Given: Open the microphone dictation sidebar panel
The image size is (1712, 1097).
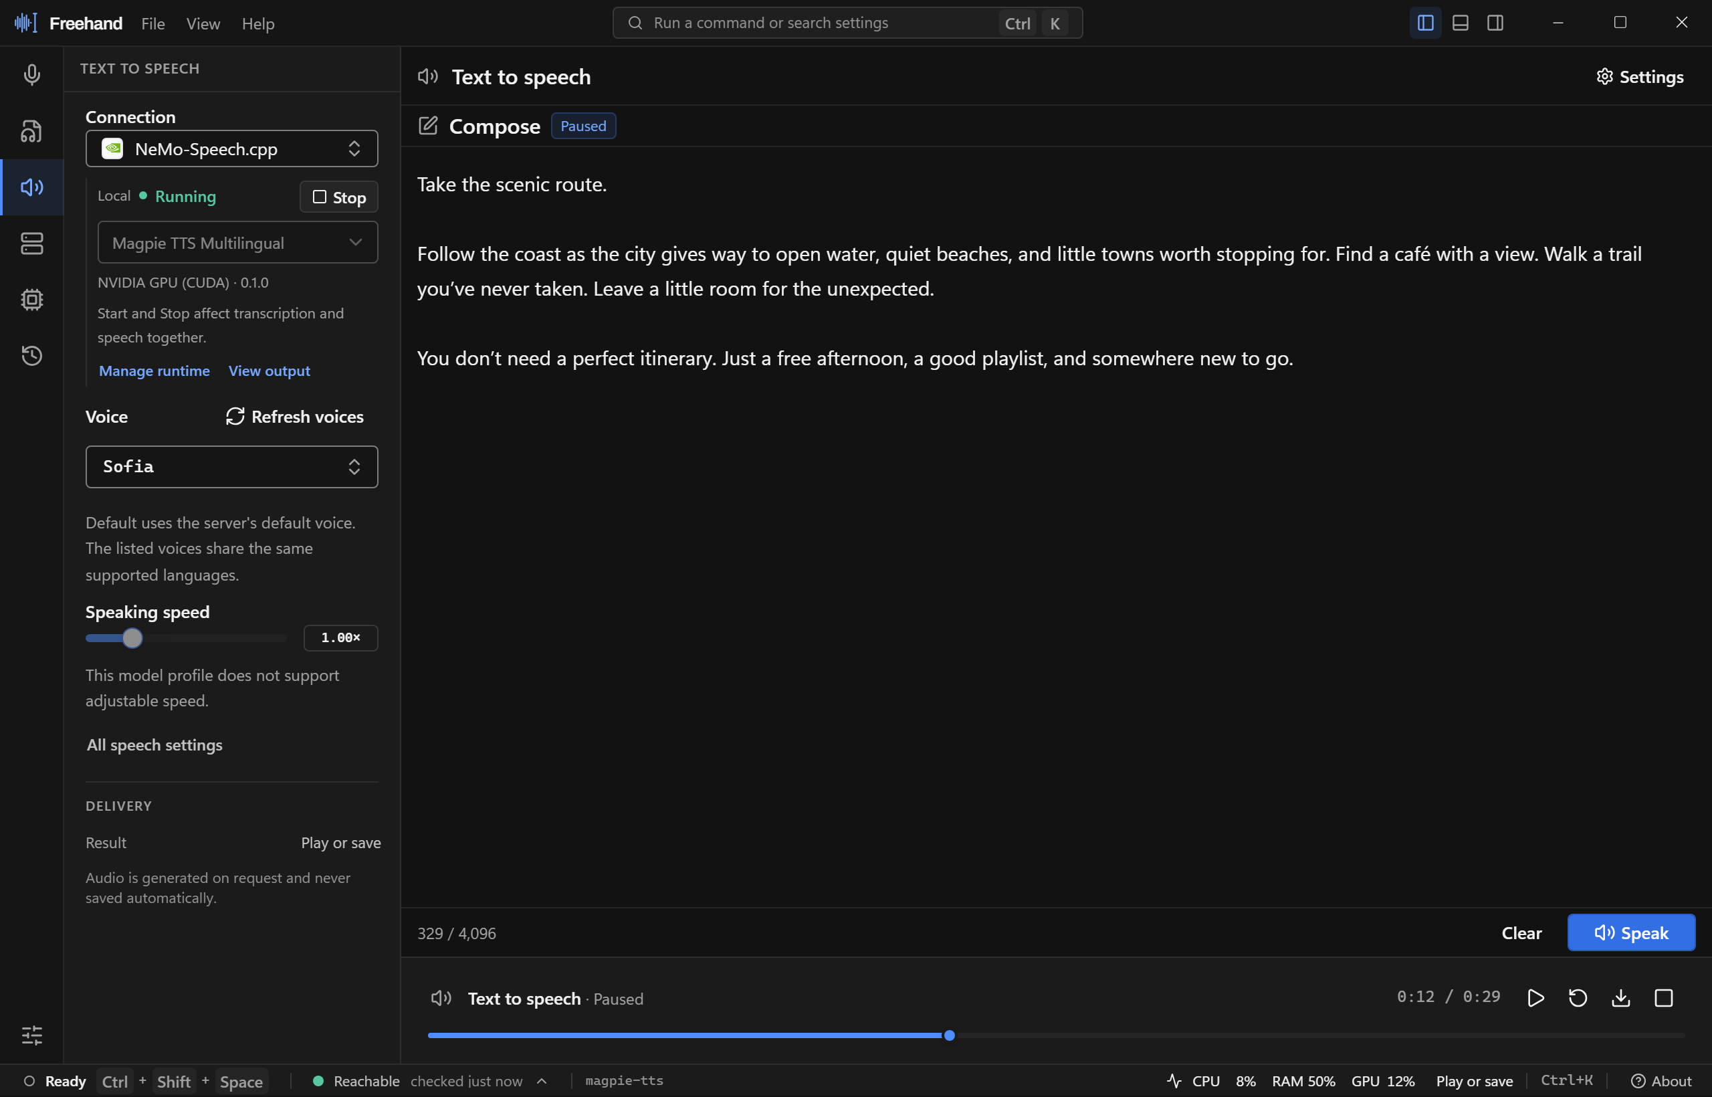Looking at the screenshot, I should coord(31,75).
